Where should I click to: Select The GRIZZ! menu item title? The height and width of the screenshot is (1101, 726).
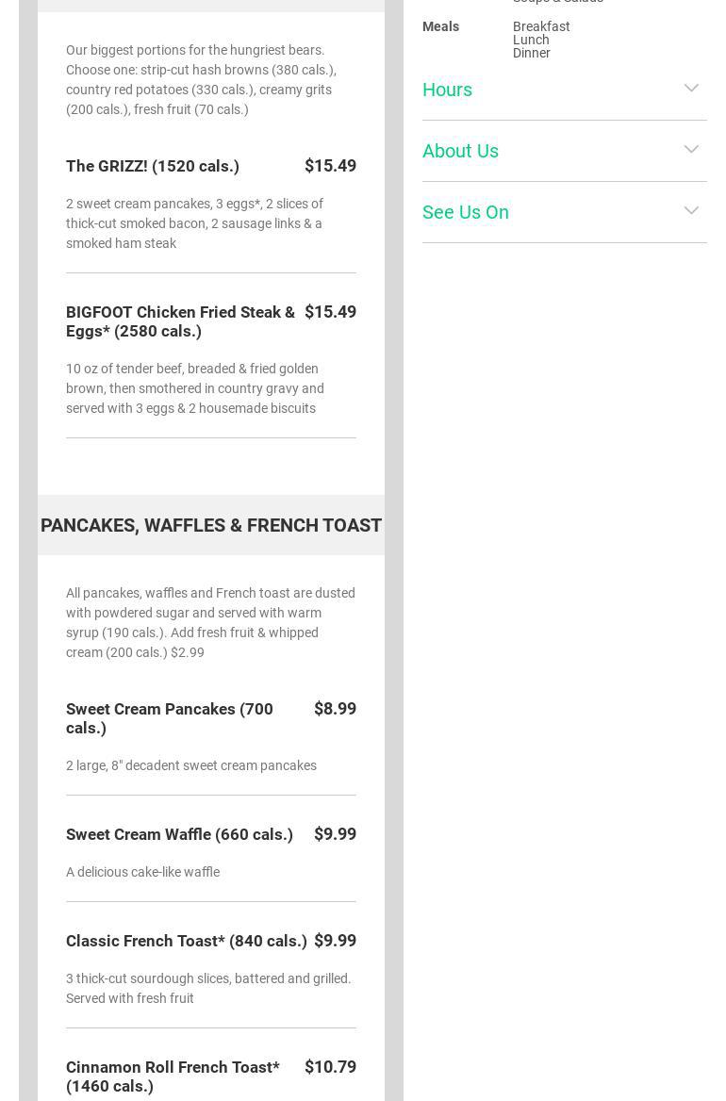[x=153, y=166]
